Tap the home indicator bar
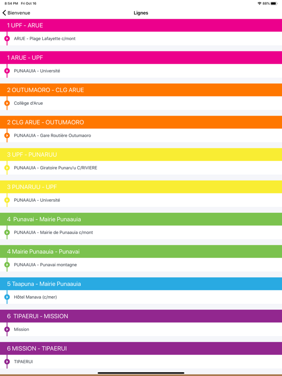 (x=141, y=373)
